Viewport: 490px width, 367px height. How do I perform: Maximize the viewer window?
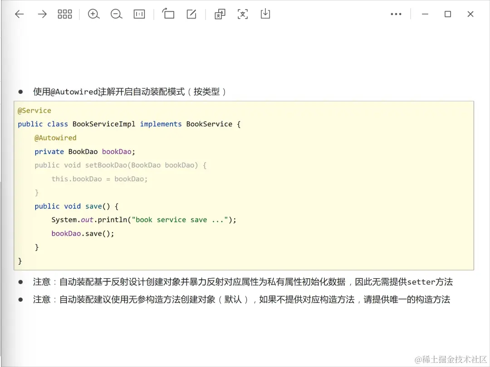click(448, 14)
